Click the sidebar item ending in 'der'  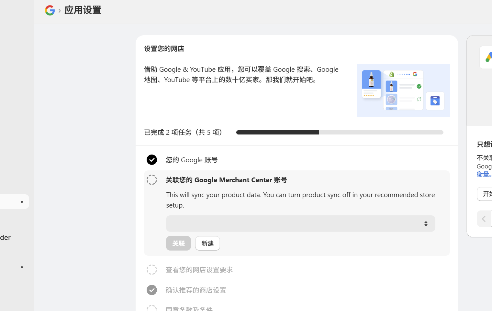tap(6, 238)
